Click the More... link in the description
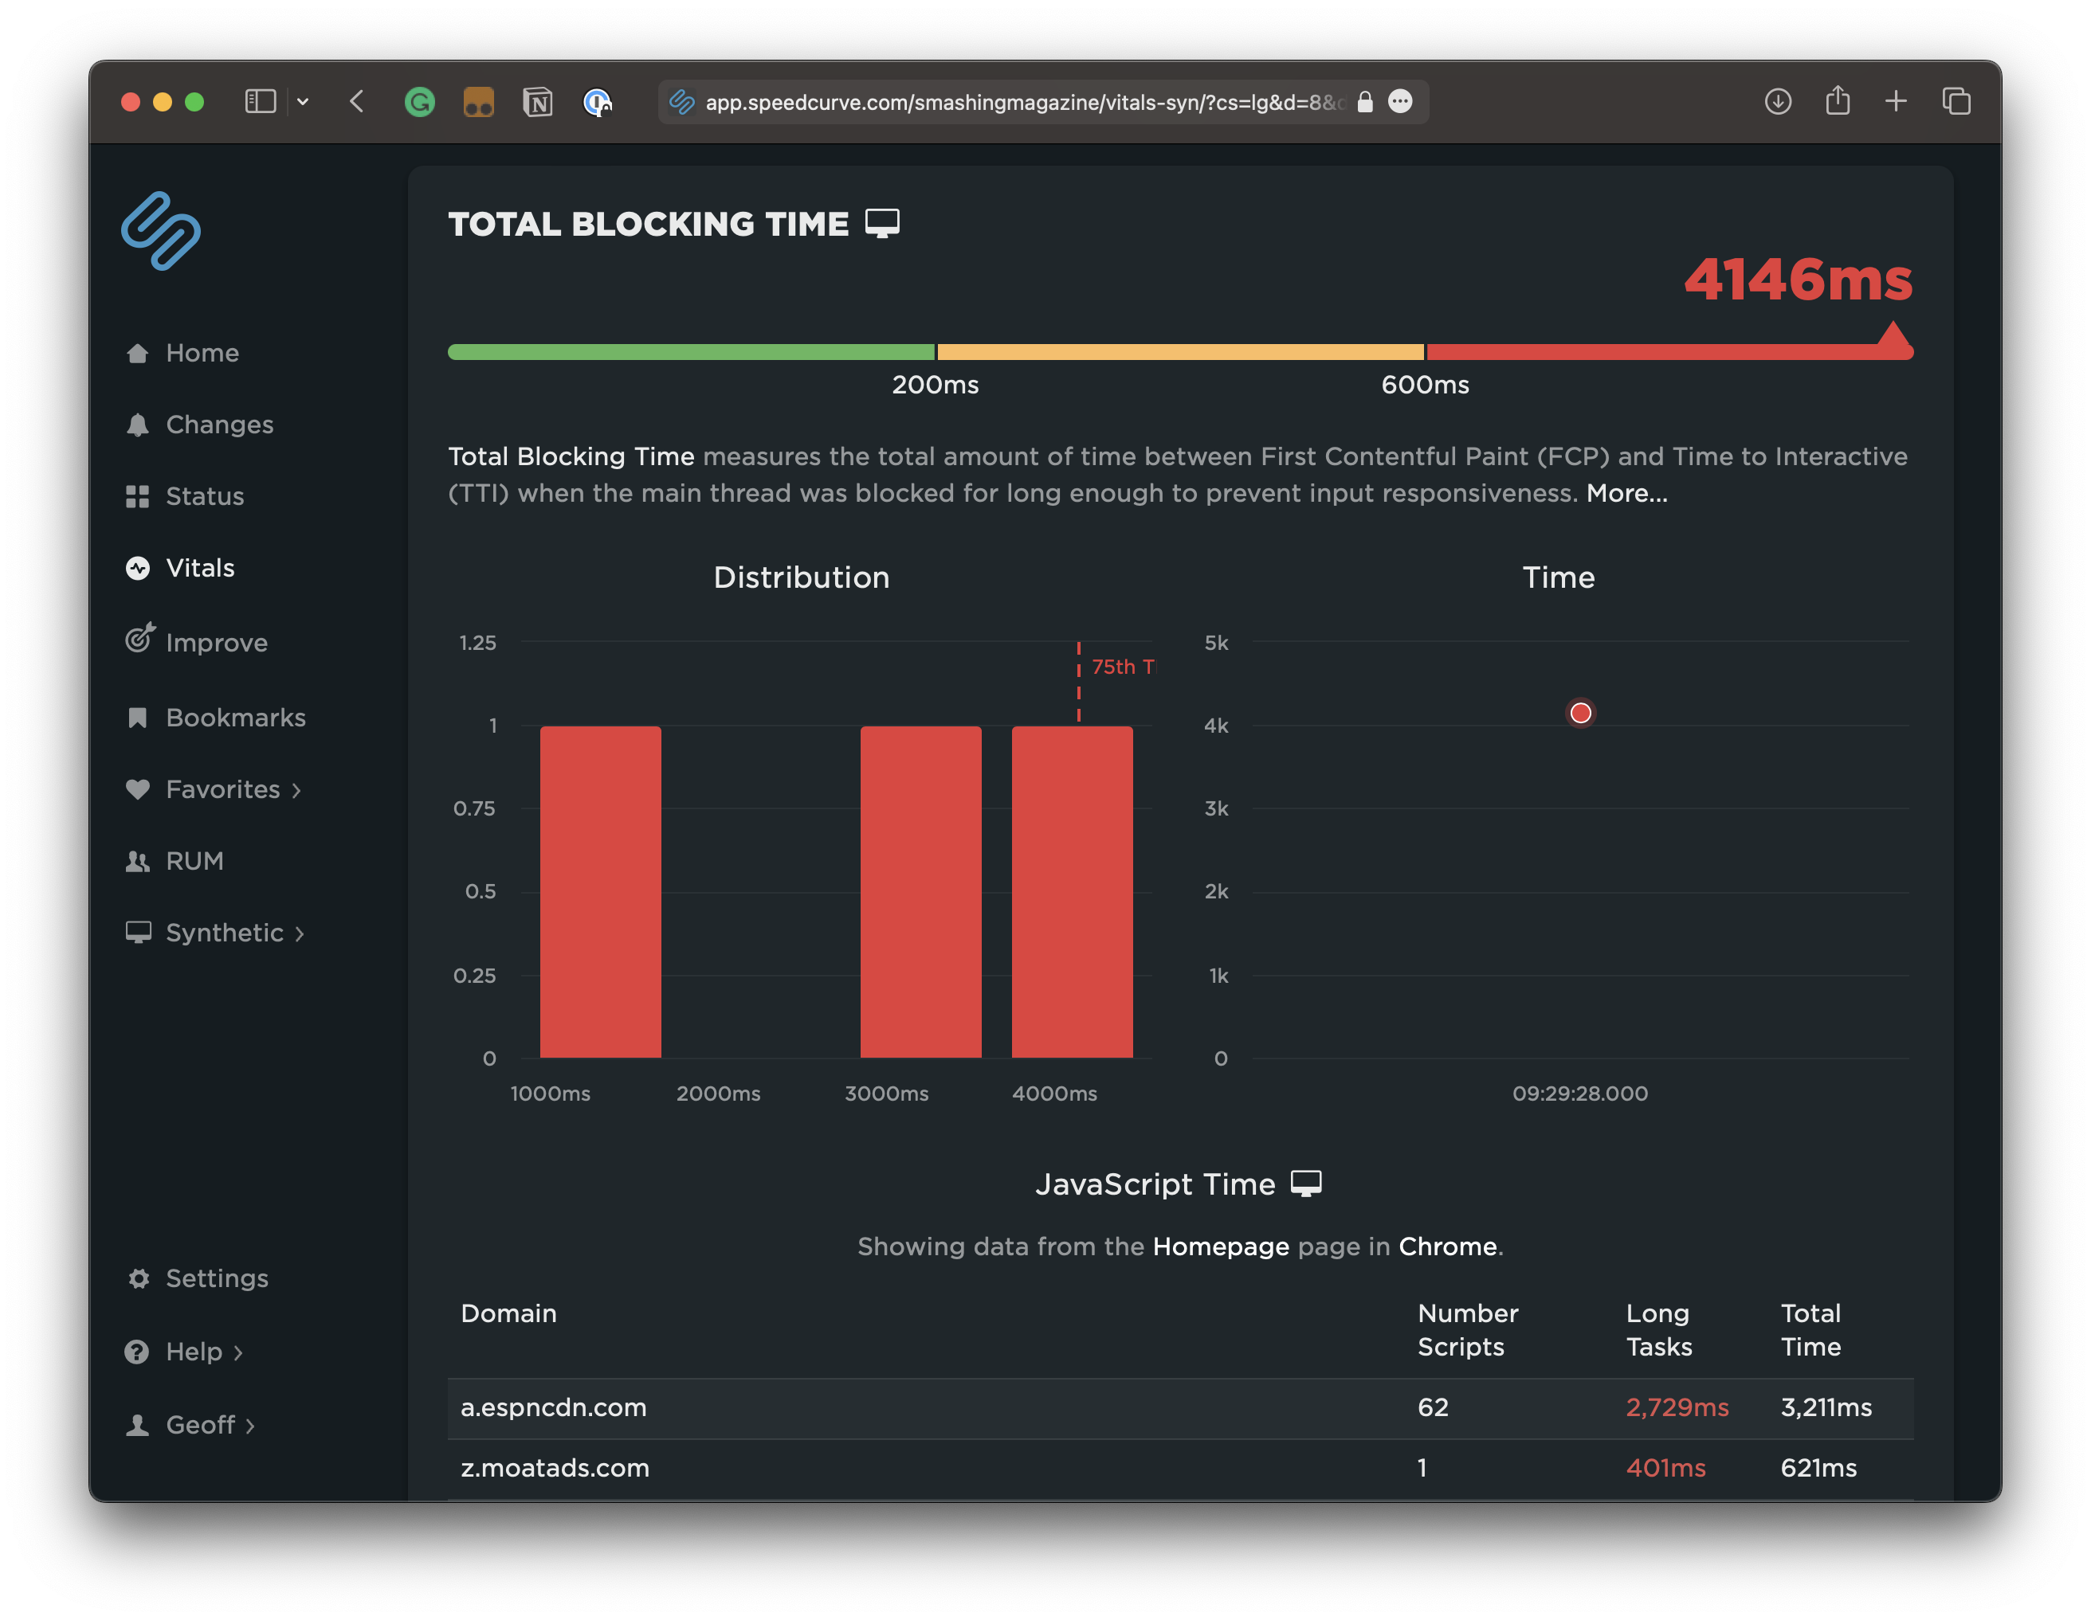This screenshot has height=1620, width=2091. 1626,493
